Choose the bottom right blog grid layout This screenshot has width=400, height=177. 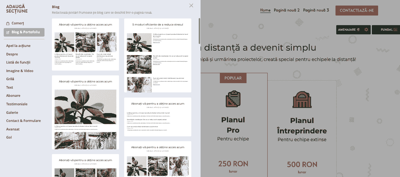tap(158, 159)
